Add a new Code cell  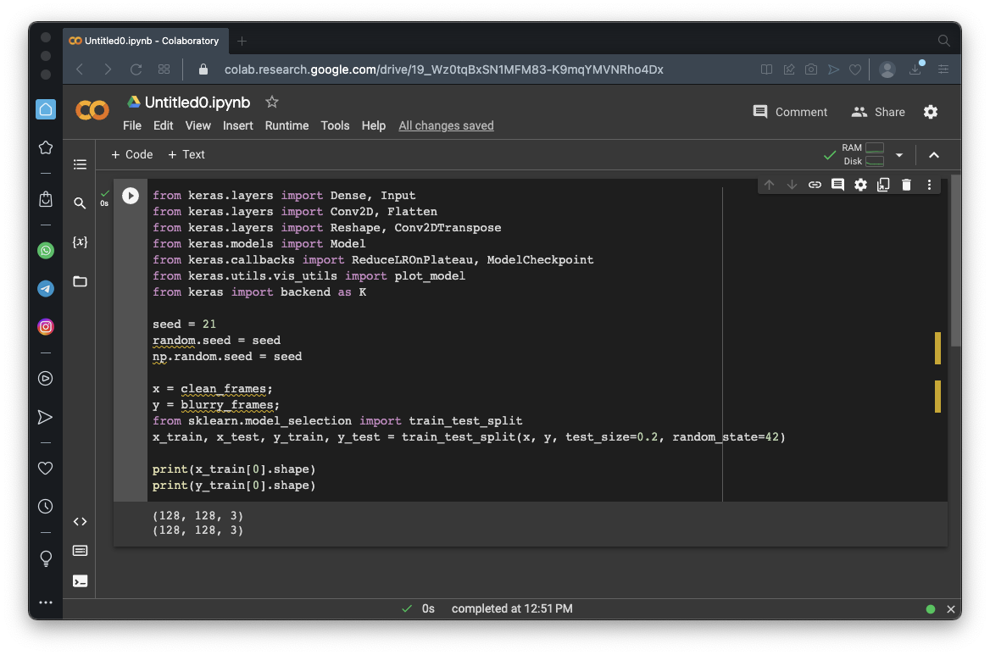(132, 154)
